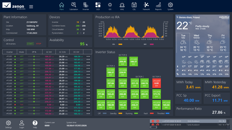
Task: Sort by the Mode column header
Action: [21, 52]
